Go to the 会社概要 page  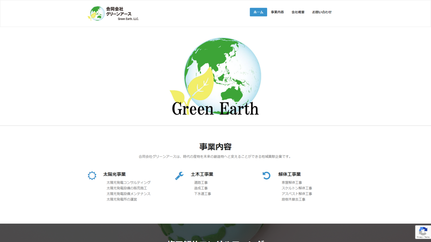(x=298, y=12)
